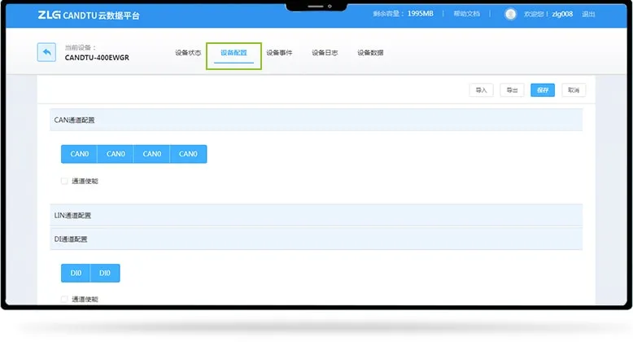Click the blue 保存 save button
Image resolution: width=633 pixels, height=342 pixels.
tap(542, 90)
